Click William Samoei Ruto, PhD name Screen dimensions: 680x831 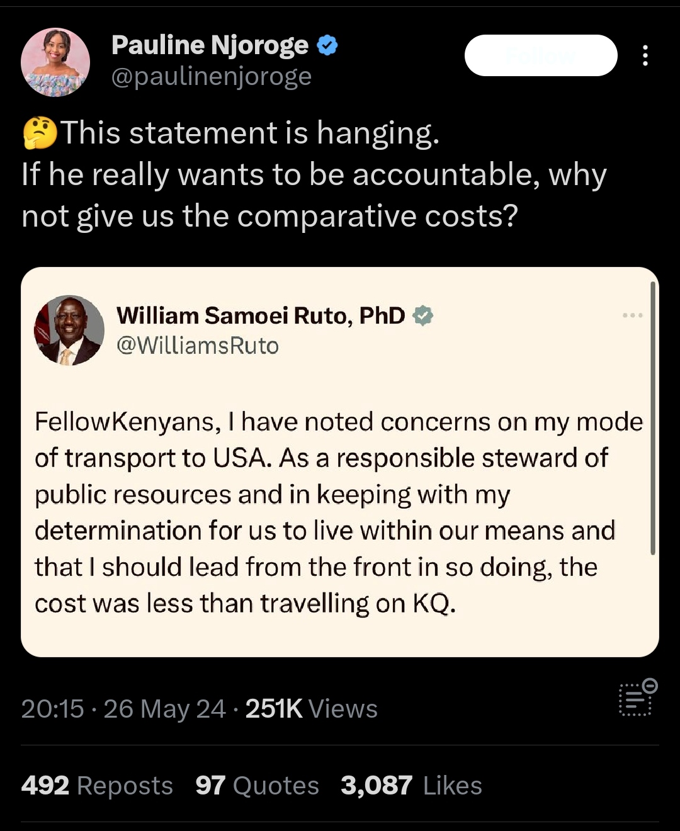tap(261, 315)
